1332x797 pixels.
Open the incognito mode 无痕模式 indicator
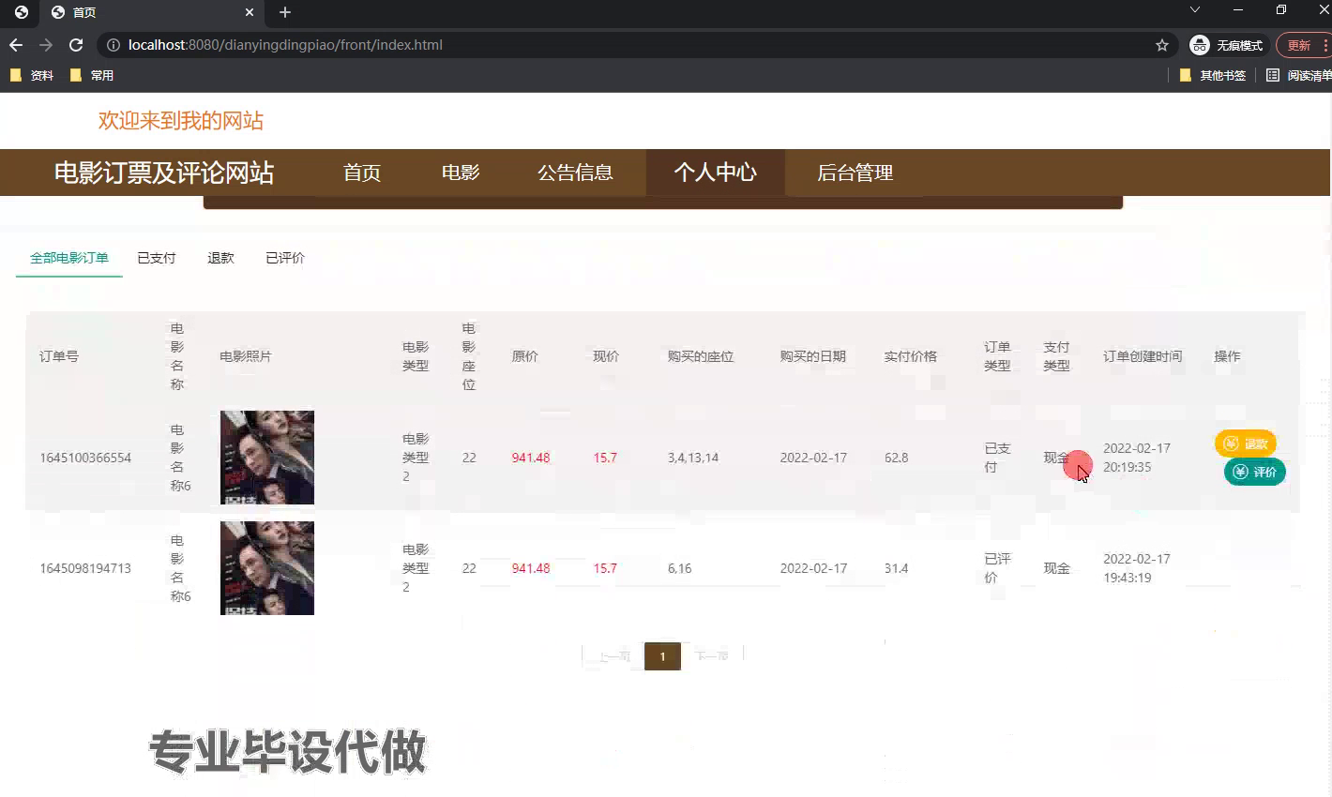1227,45
